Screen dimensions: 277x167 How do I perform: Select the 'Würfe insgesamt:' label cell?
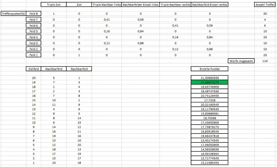(x=241, y=61)
